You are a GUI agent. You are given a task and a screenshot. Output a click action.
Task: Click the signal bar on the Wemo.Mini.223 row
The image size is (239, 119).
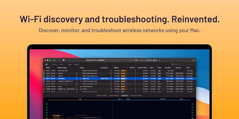pyautogui.click(x=124, y=71)
